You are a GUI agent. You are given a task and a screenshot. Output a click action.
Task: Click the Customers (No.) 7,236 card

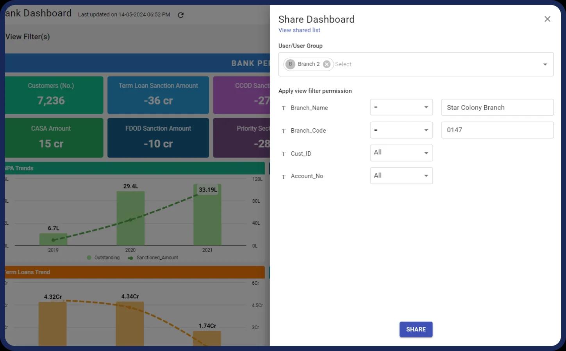coord(53,95)
